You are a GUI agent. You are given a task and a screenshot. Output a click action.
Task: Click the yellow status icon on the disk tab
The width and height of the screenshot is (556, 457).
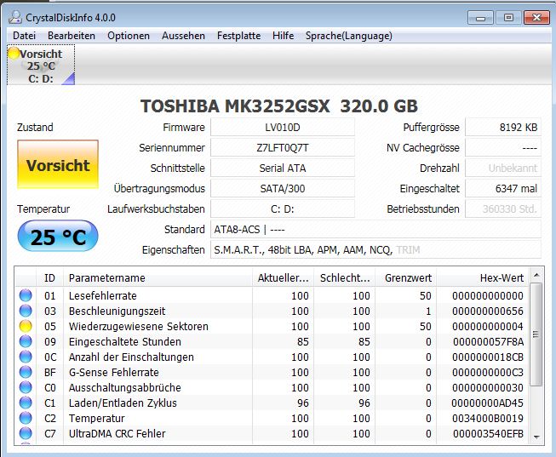14,53
